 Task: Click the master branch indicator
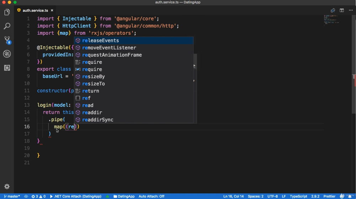[12, 196]
